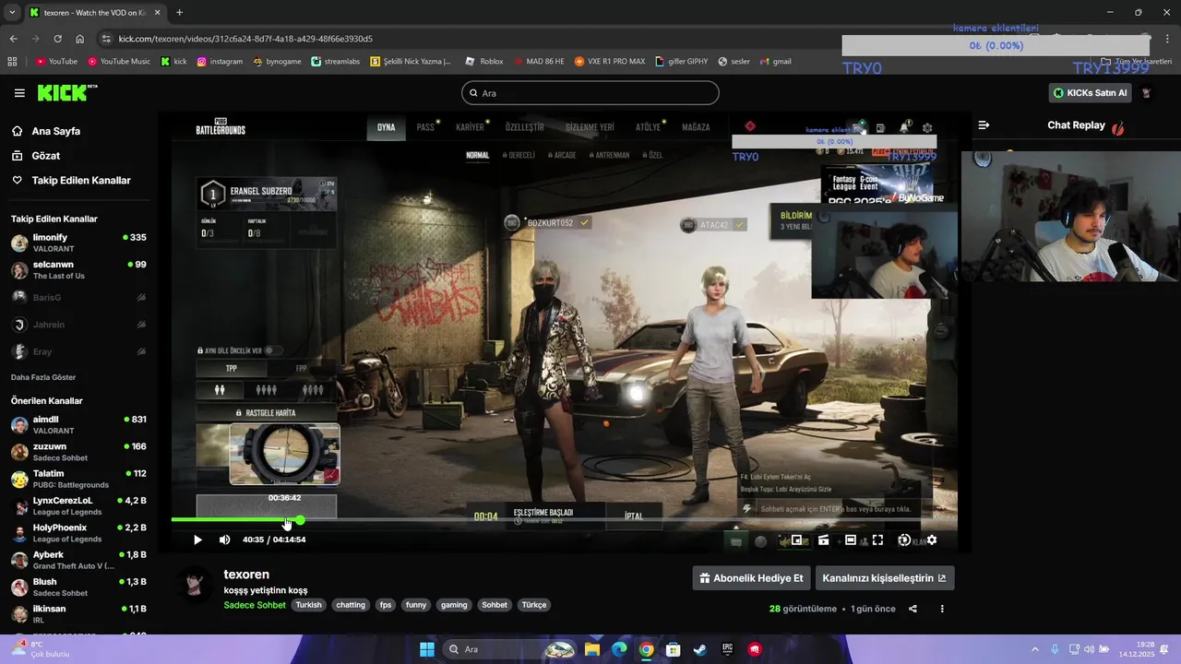Open the Kick hamburger menu

19,93
